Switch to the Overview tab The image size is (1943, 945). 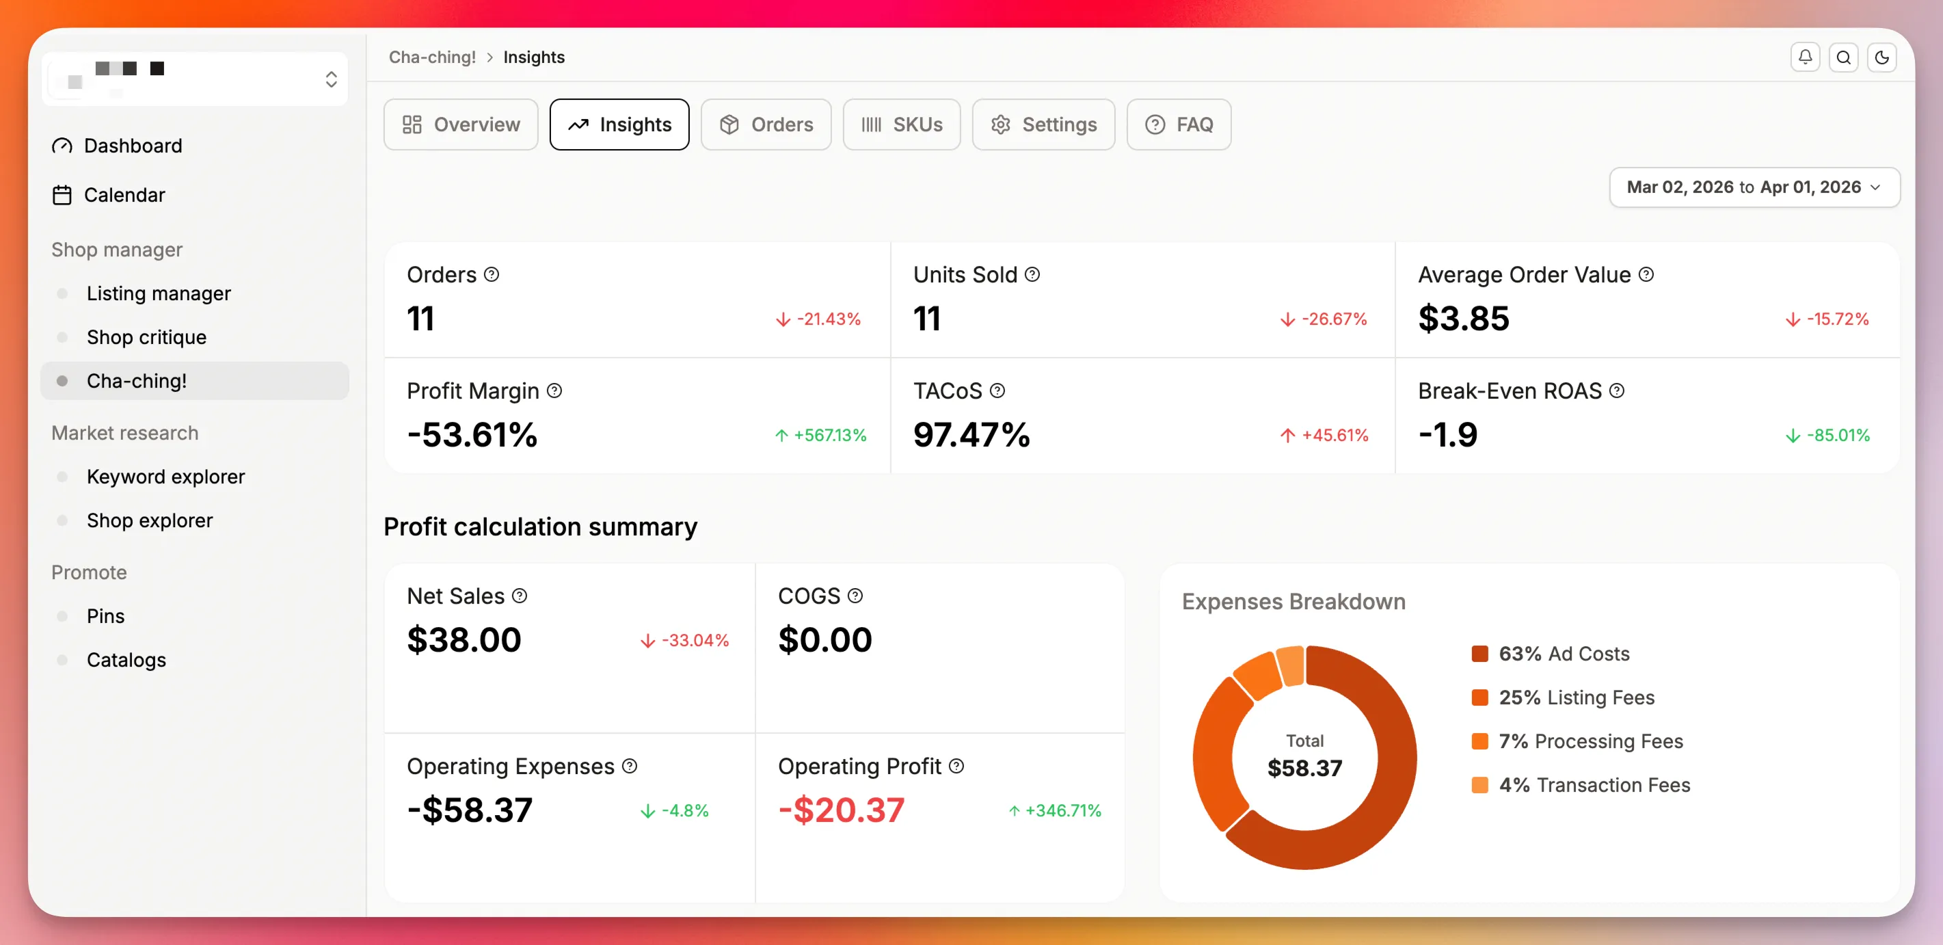pos(460,124)
